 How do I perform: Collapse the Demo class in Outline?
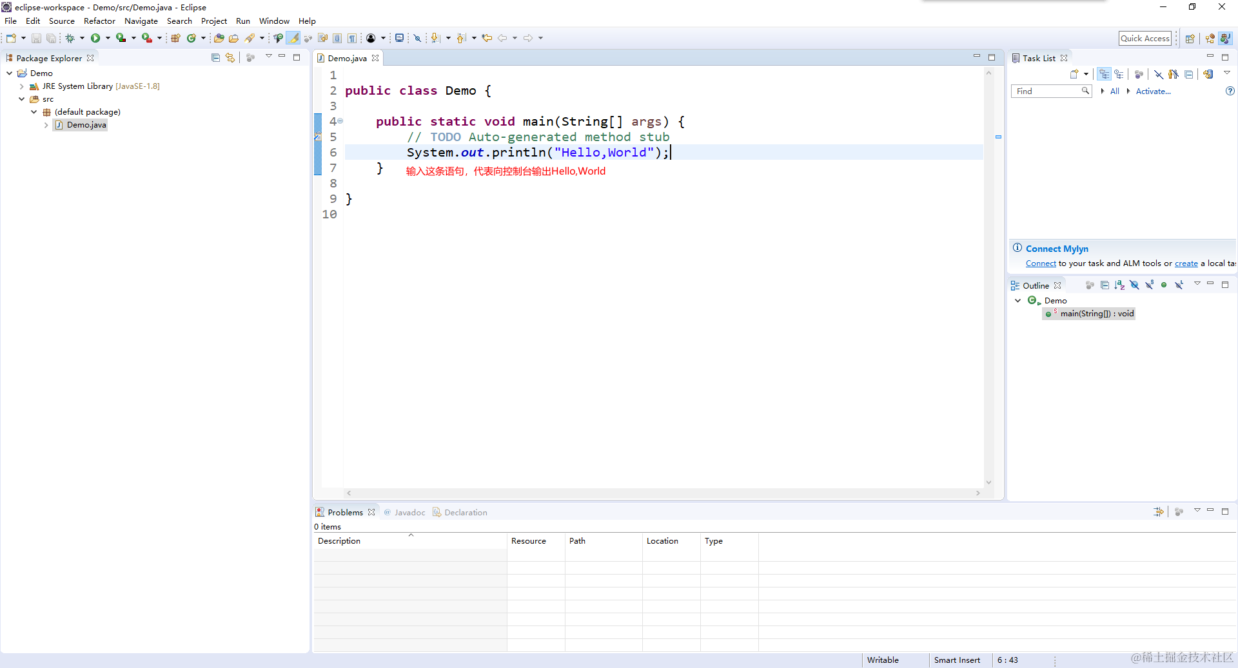click(1017, 300)
